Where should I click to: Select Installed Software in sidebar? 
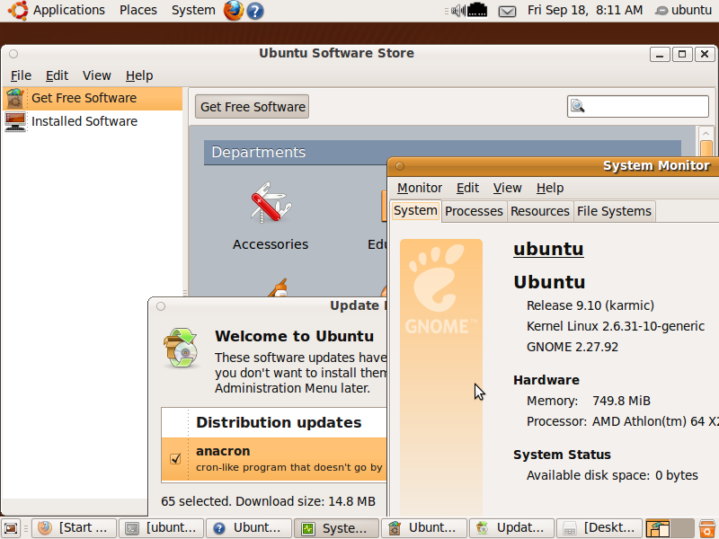(84, 121)
